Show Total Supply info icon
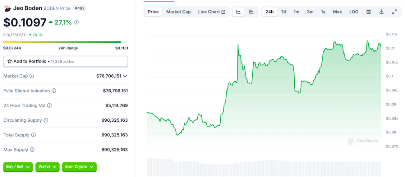The height and width of the screenshot is (177, 405). pyautogui.click(x=34, y=135)
